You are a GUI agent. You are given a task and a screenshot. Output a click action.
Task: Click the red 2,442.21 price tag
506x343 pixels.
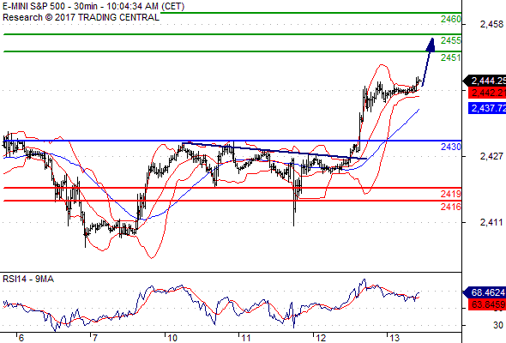click(487, 93)
